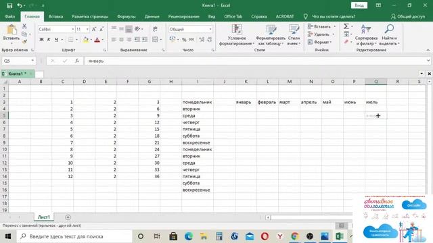Click the Insert Function fx icon
Viewport: 433px width, 243px height.
point(77,61)
